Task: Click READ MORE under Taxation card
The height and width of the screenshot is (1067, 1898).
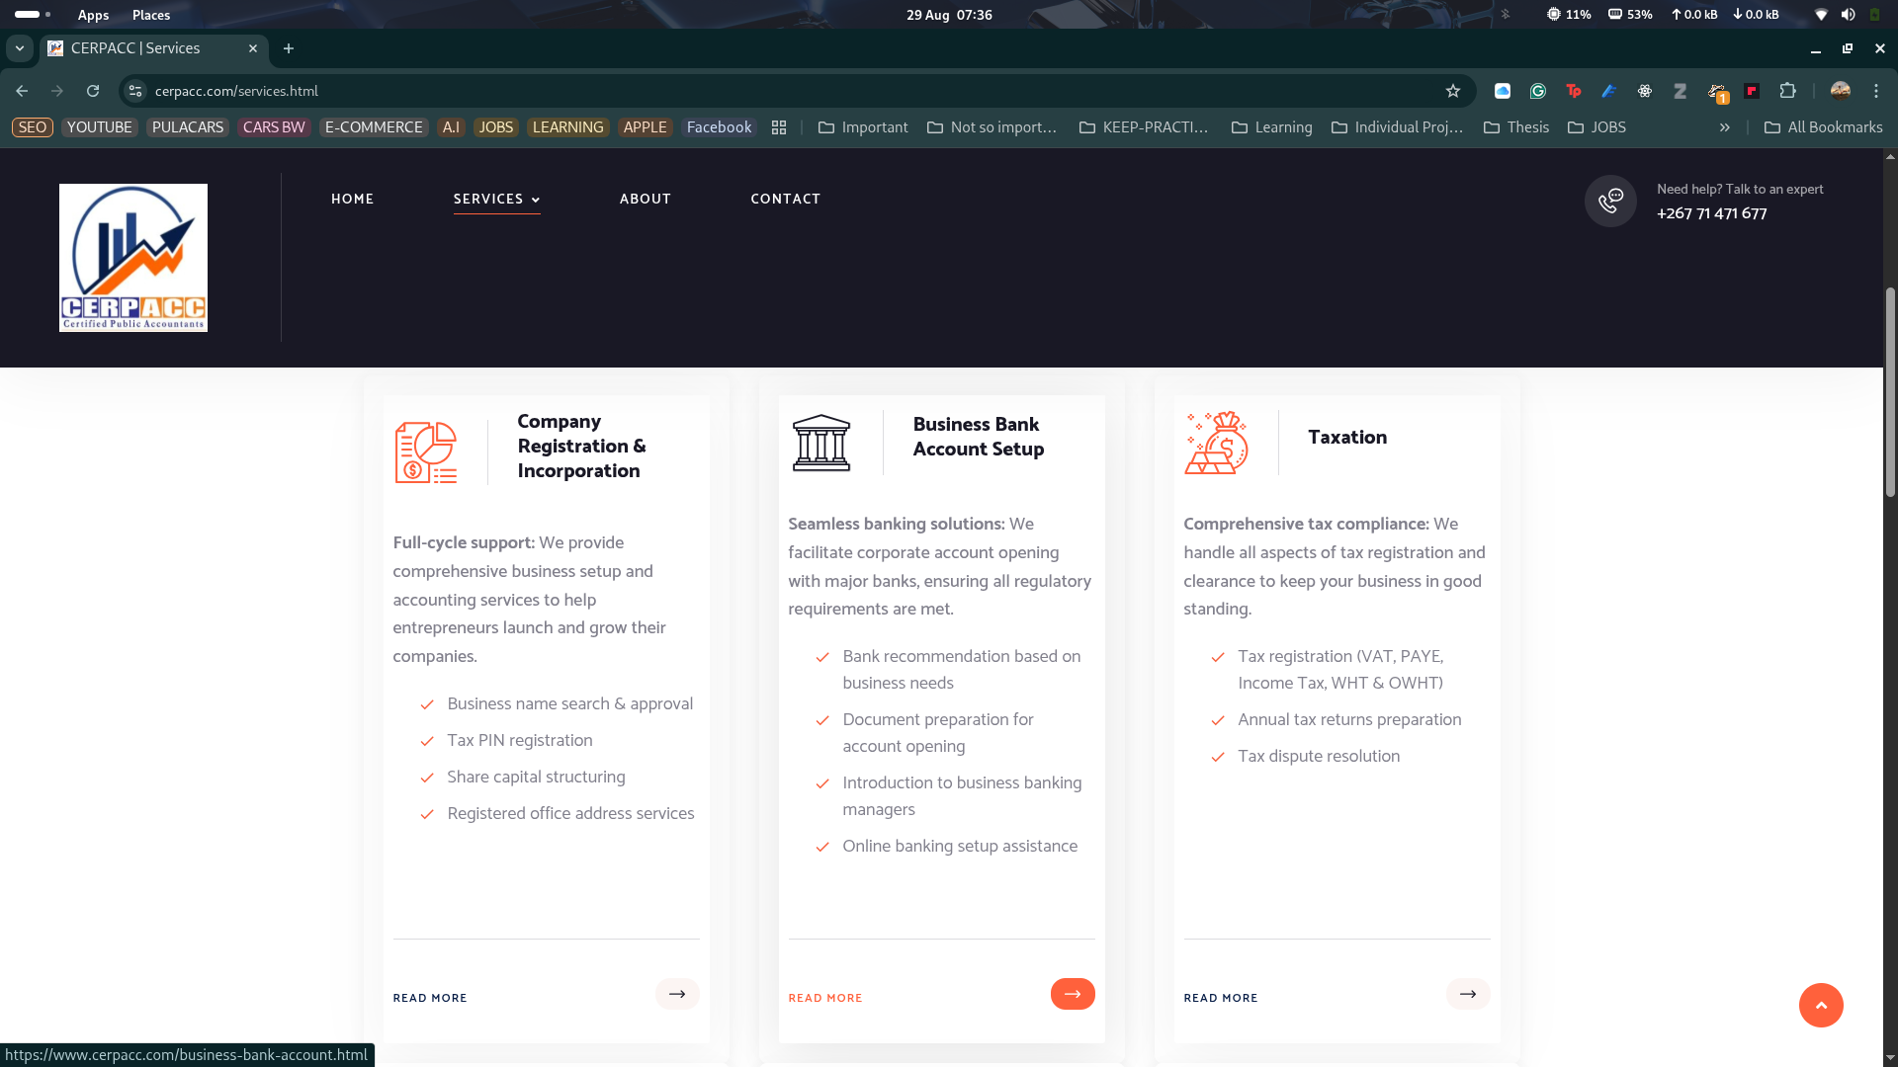Action: pyautogui.click(x=1221, y=998)
